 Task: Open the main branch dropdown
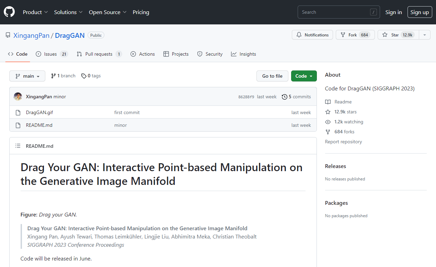(27, 76)
